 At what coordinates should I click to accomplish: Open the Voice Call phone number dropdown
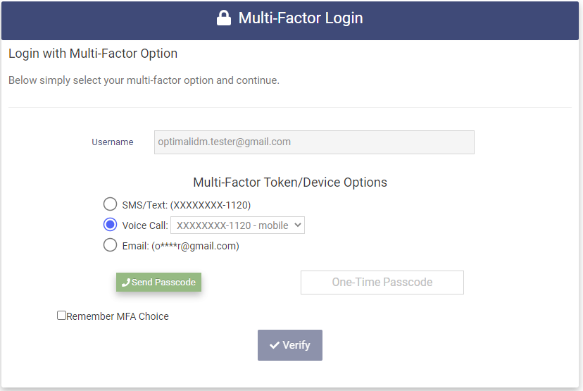coord(237,225)
